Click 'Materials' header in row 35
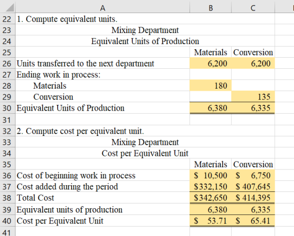Screen dimensions: 294x236 (x=211, y=165)
